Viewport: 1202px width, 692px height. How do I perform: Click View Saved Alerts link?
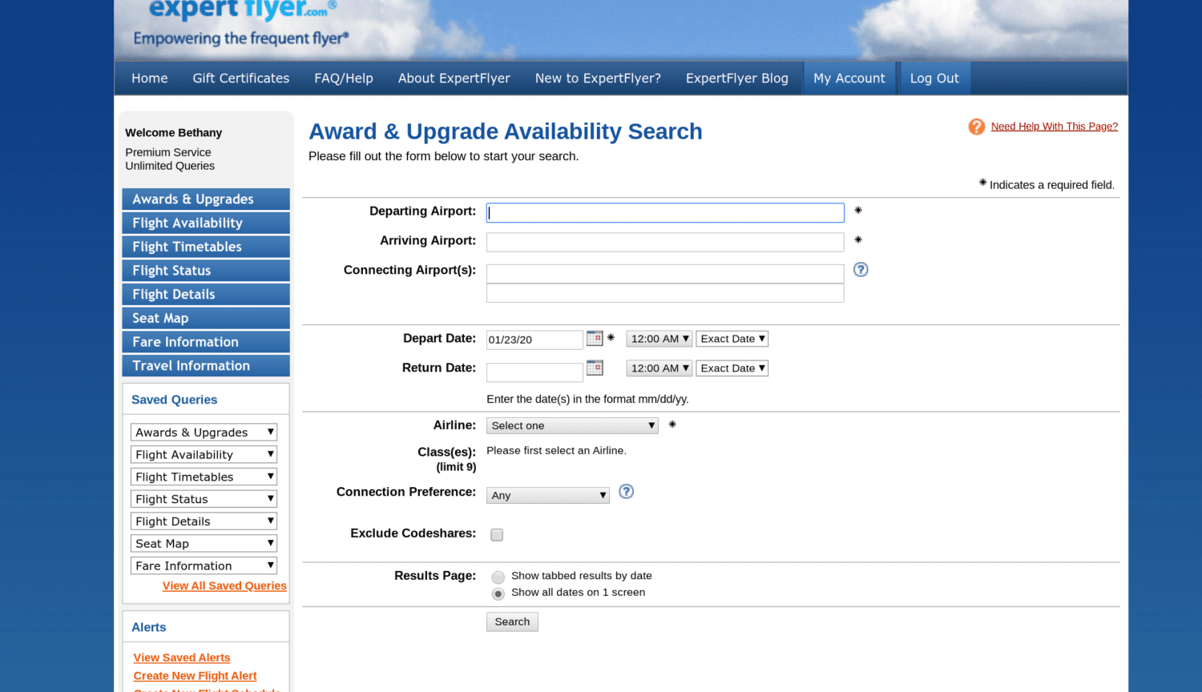[182, 658]
